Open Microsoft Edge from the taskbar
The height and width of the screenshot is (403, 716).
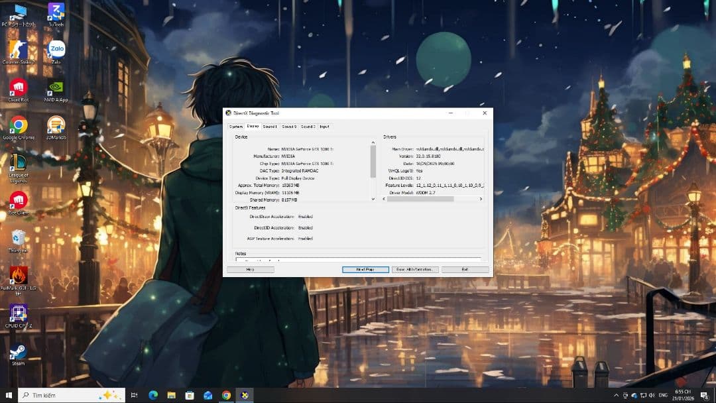(153, 395)
